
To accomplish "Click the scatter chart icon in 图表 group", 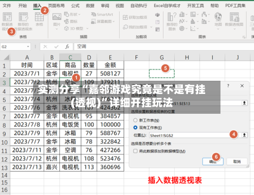I will pyautogui.click(x=193, y=28).
